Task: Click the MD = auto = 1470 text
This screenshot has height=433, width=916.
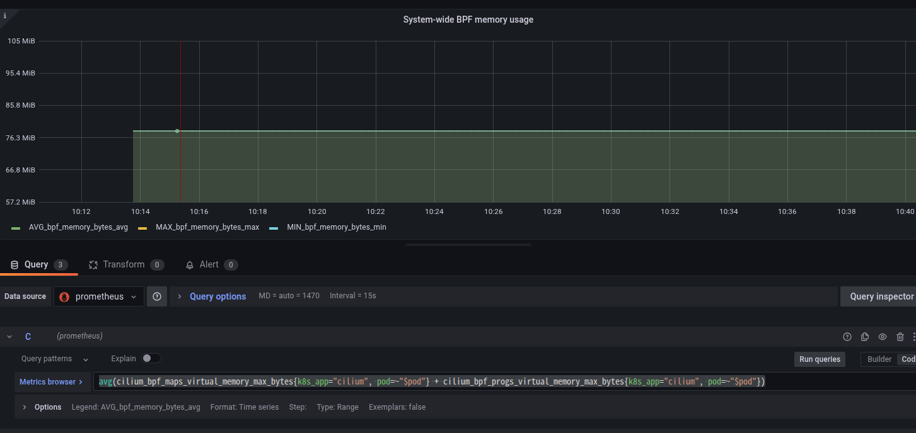Action: tap(289, 296)
